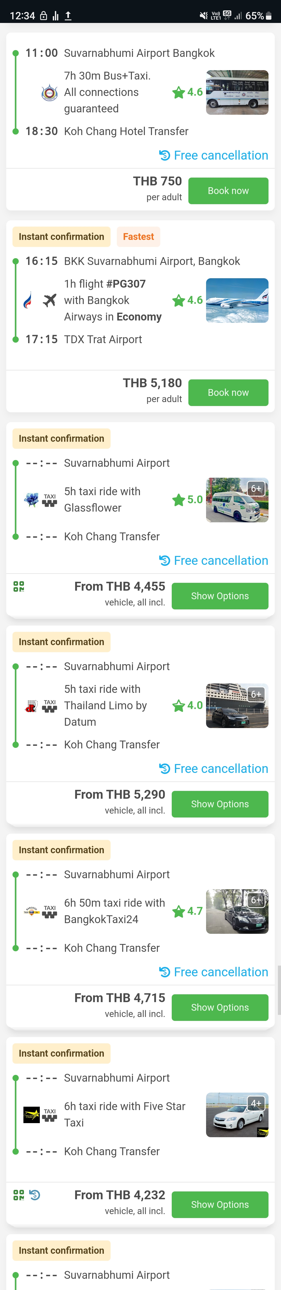Book the THB 5,180 Bangkok Airways flight
Image resolution: width=281 pixels, height=1290 pixels.
(x=228, y=393)
